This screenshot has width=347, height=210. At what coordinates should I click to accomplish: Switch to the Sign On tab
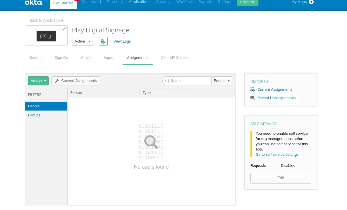pyautogui.click(x=61, y=57)
